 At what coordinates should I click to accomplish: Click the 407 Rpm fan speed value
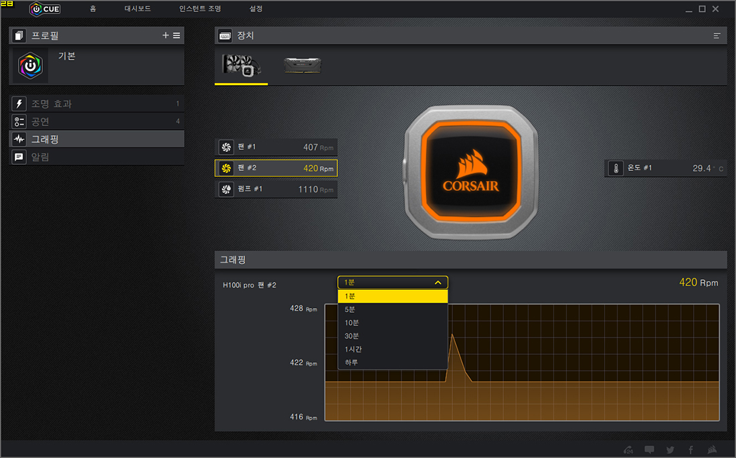(318, 147)
